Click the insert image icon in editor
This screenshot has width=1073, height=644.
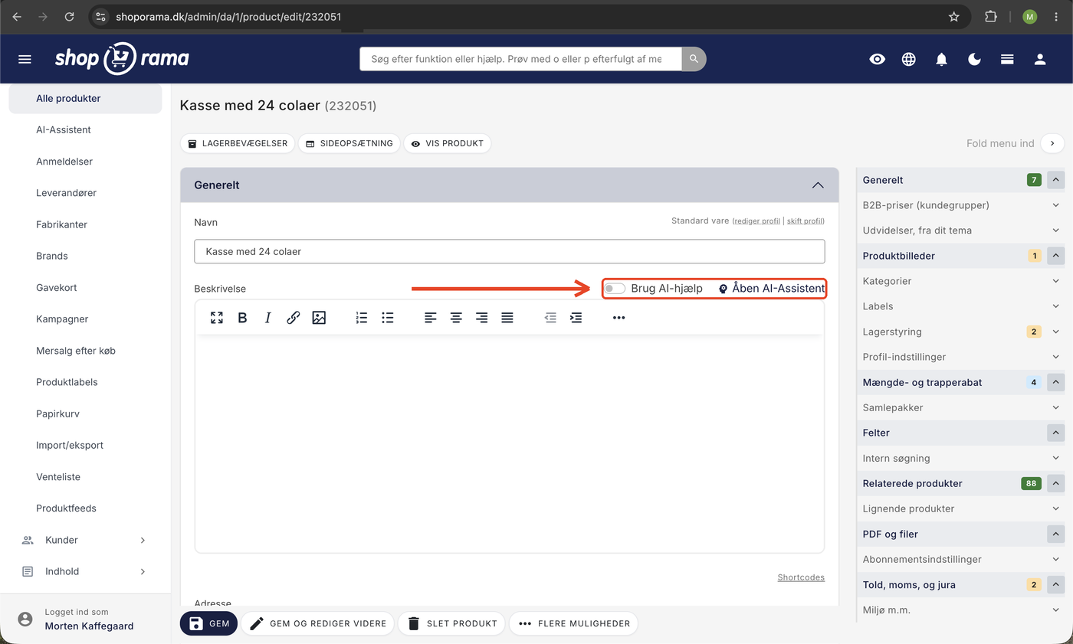click(x=319, y=318)
